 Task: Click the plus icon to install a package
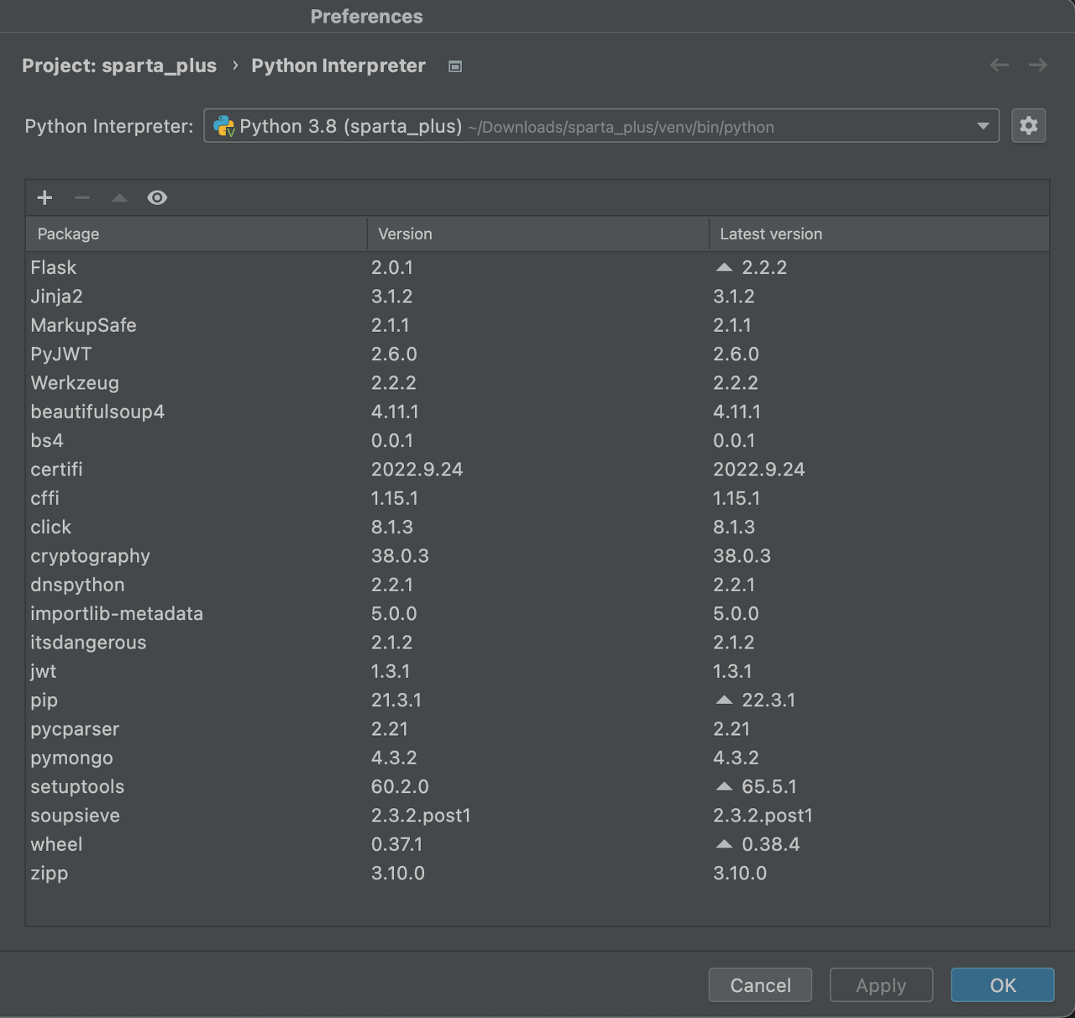pyautogui.click(x=45, y=197)
